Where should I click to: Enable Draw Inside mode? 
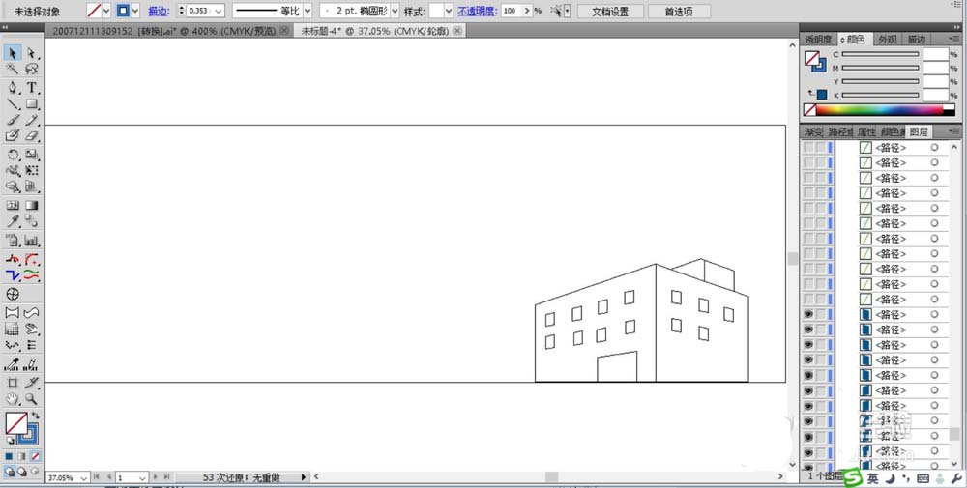point(35,472)
